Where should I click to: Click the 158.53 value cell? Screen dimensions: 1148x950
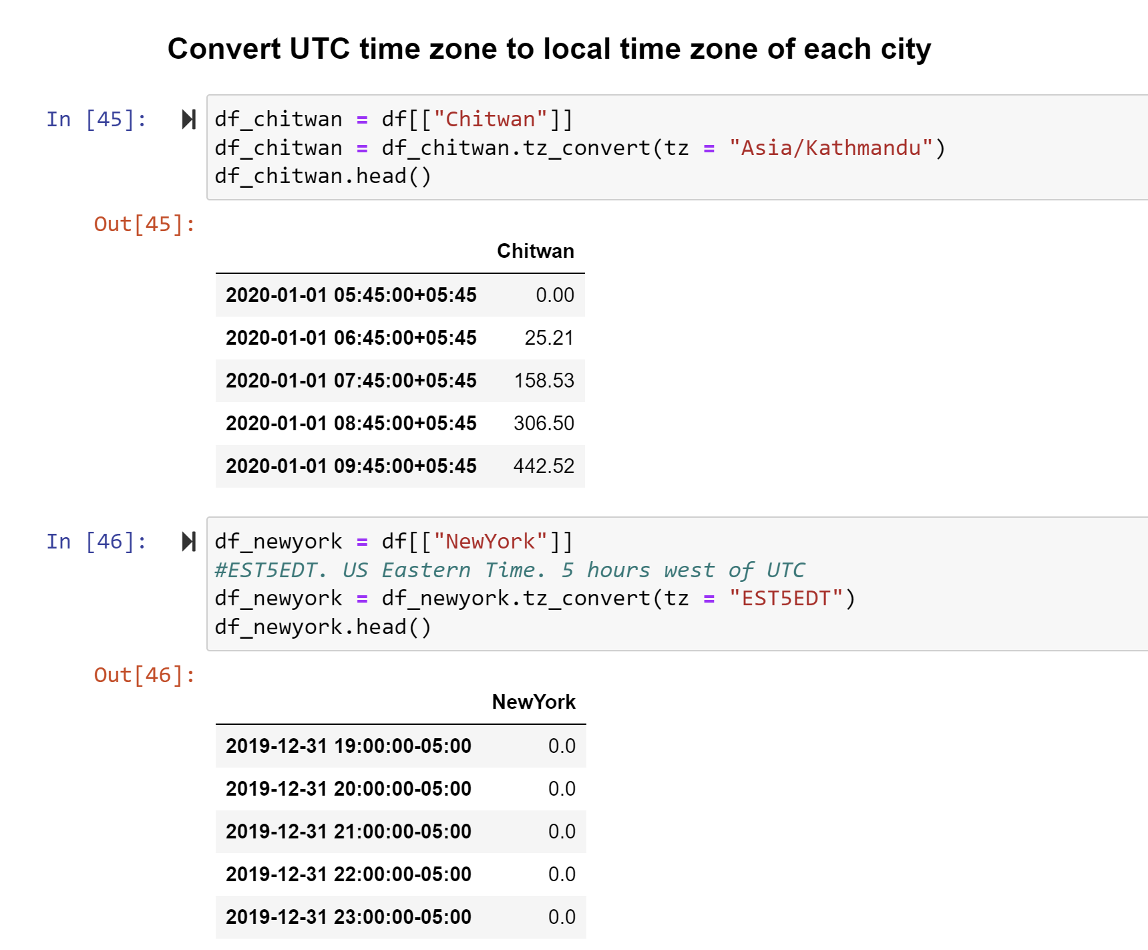tap(544, 381)
